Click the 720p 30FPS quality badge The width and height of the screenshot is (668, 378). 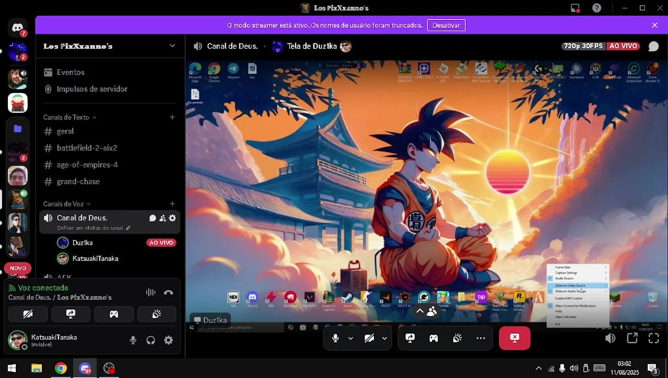tap(583, 46)
